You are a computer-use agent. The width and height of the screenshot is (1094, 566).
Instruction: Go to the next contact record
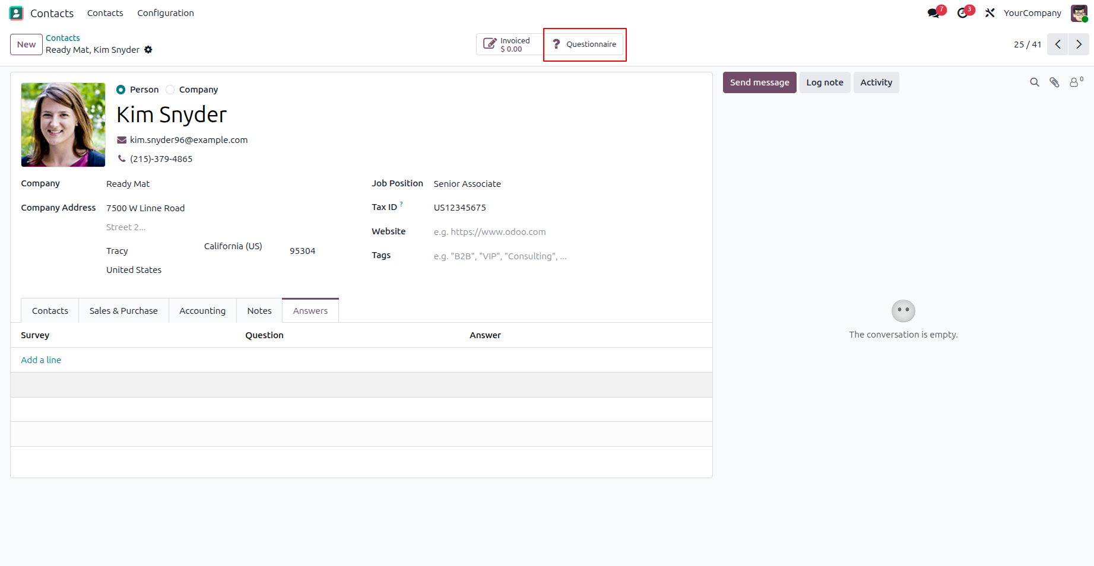click(x=1079, y=44)
